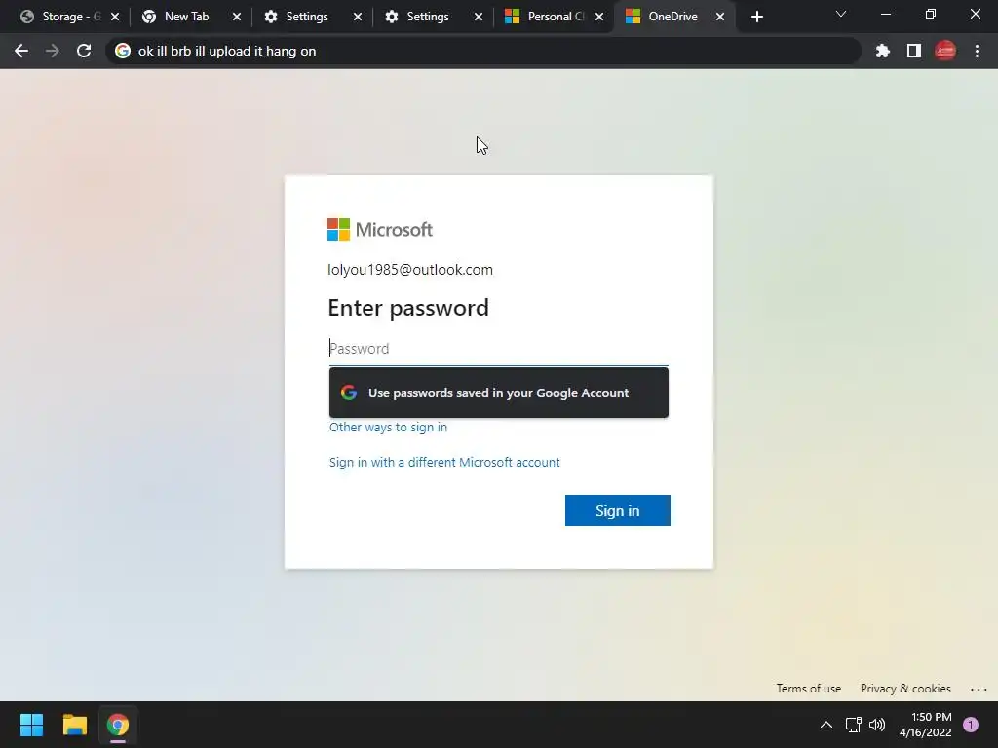Open File Explorer from the taskbar

tap(74, 725)
